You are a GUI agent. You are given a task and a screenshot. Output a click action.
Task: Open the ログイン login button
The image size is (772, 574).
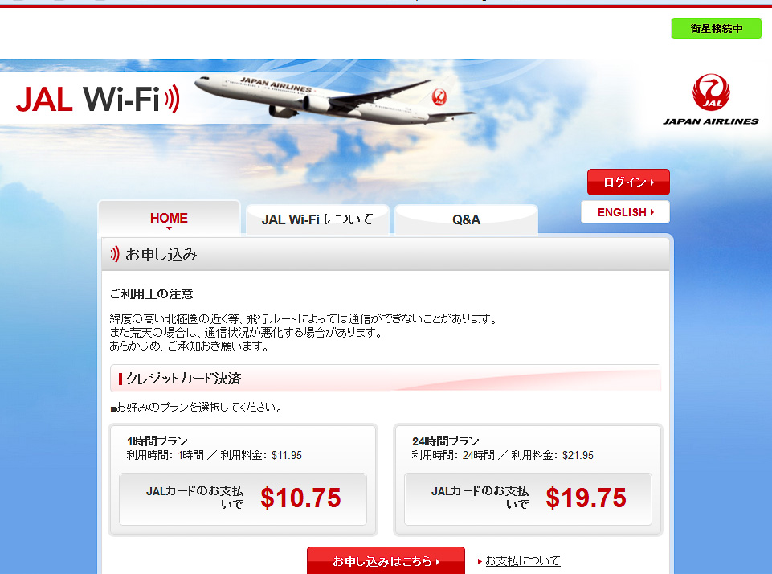(628, 182)
